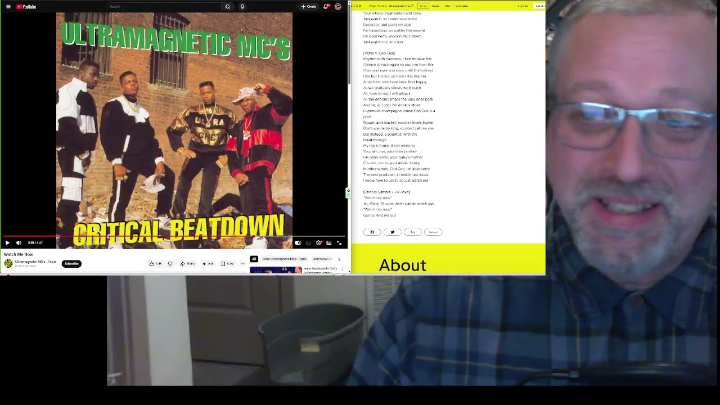Image resolution: width=720 pixels, height=405 pixels.
Task: Click the 'Watch Me Now' video title
Action: coord(19,254)
